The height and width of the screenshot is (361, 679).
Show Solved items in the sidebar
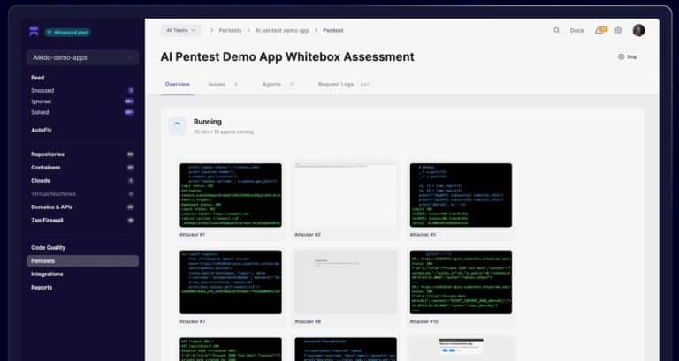pyautogui.click(x=40, y=112)
